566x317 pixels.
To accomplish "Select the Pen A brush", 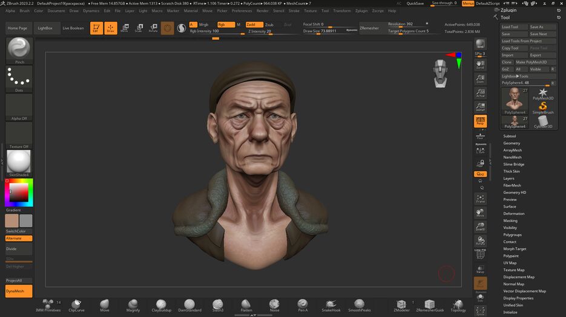I will point(303,306).
